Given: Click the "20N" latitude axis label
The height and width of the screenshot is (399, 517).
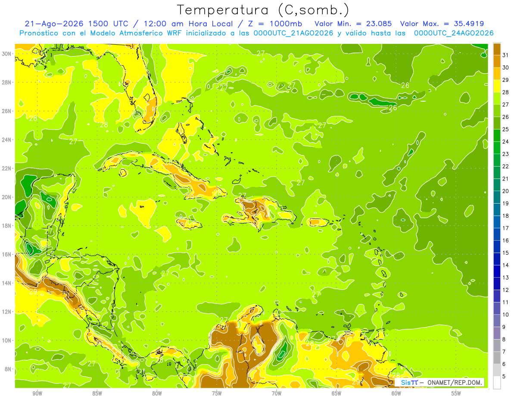Looking at the screenshot, I should (6, 197).
